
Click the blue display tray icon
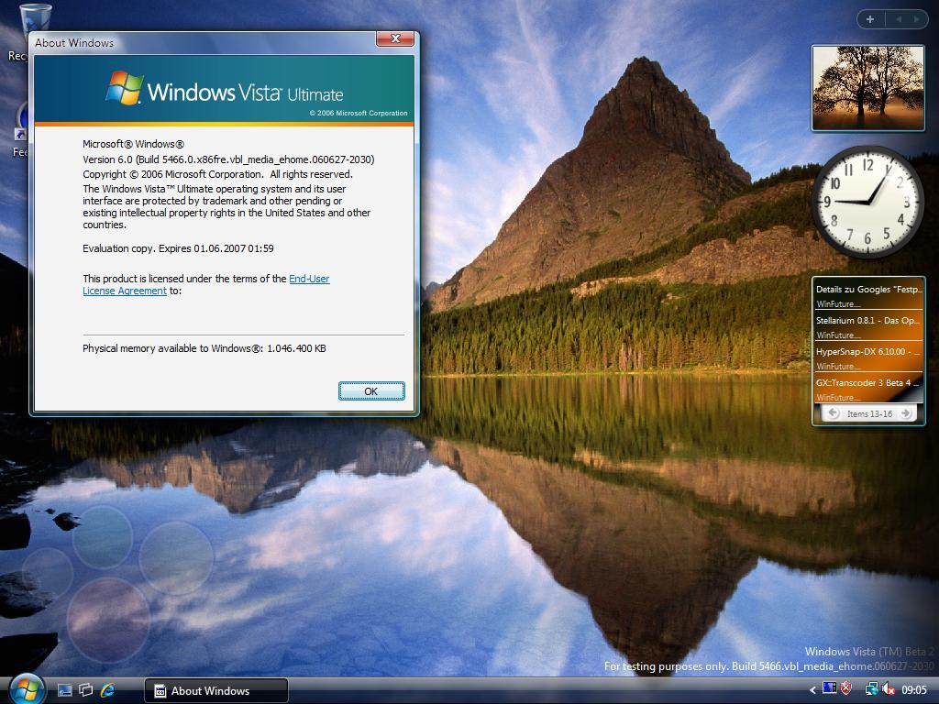829,689
